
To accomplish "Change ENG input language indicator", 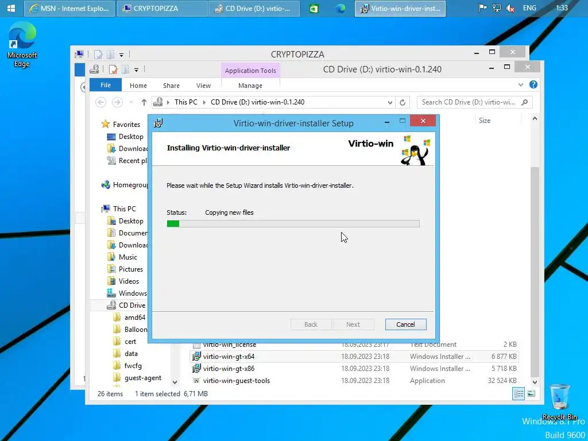I will [529, 8].
